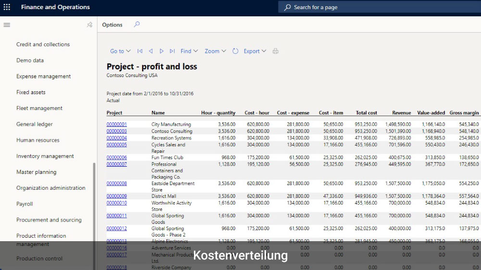Open Organization administration module
The height and width of the screenshot is (270, 481).
51,188
